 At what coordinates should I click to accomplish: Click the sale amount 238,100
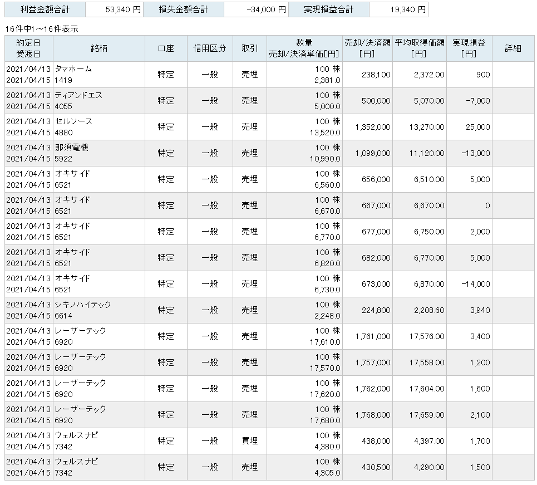pyautogui.click(x=376, y=75)
